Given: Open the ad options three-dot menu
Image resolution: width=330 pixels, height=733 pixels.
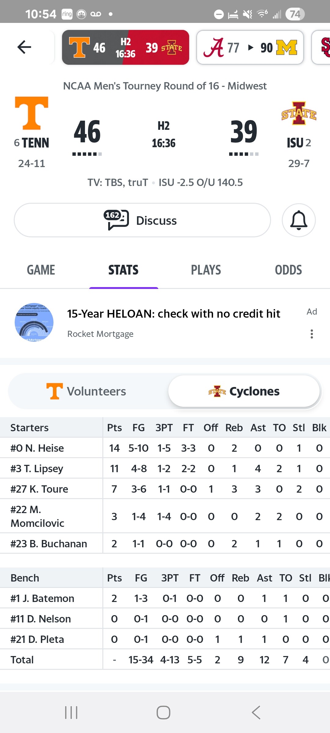Looking at the screenshot, I should coord(312,334).
